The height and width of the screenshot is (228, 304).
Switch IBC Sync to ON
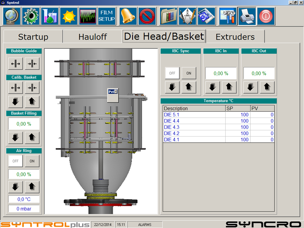(189, 73)
